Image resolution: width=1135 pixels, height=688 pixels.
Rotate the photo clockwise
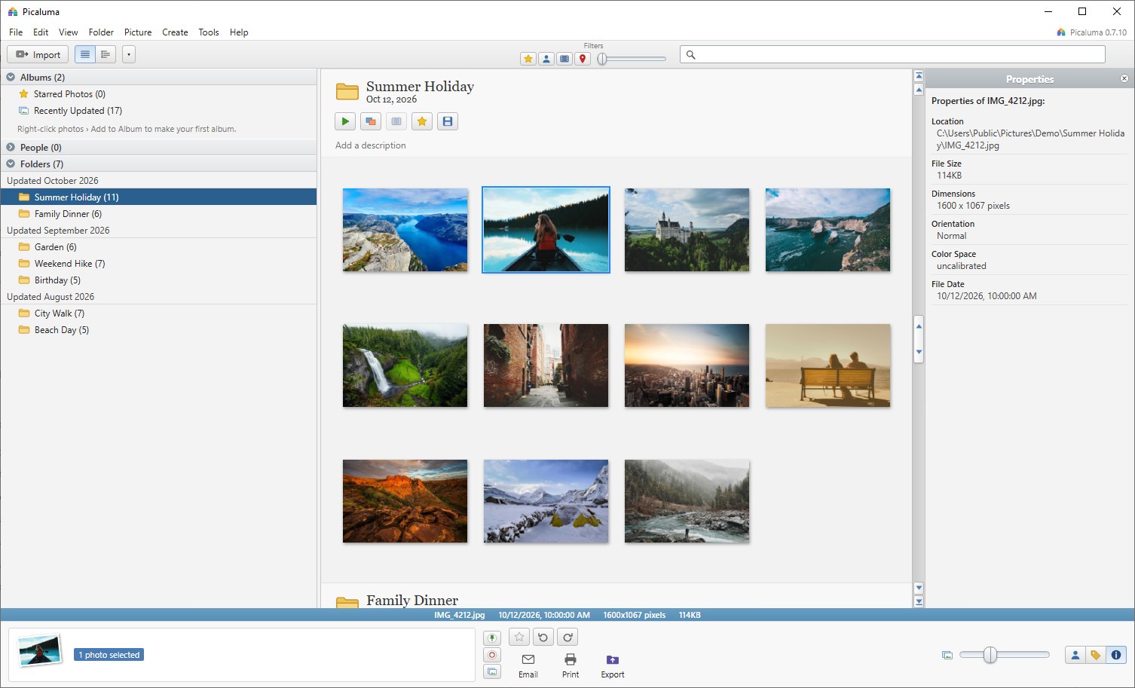(x=568, y=638)
